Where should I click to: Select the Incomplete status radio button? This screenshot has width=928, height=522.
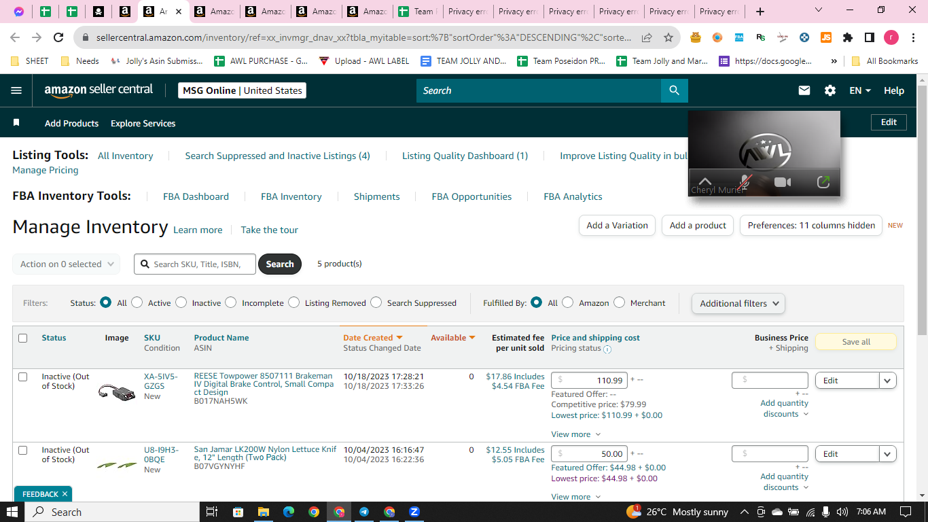(231, 302)
